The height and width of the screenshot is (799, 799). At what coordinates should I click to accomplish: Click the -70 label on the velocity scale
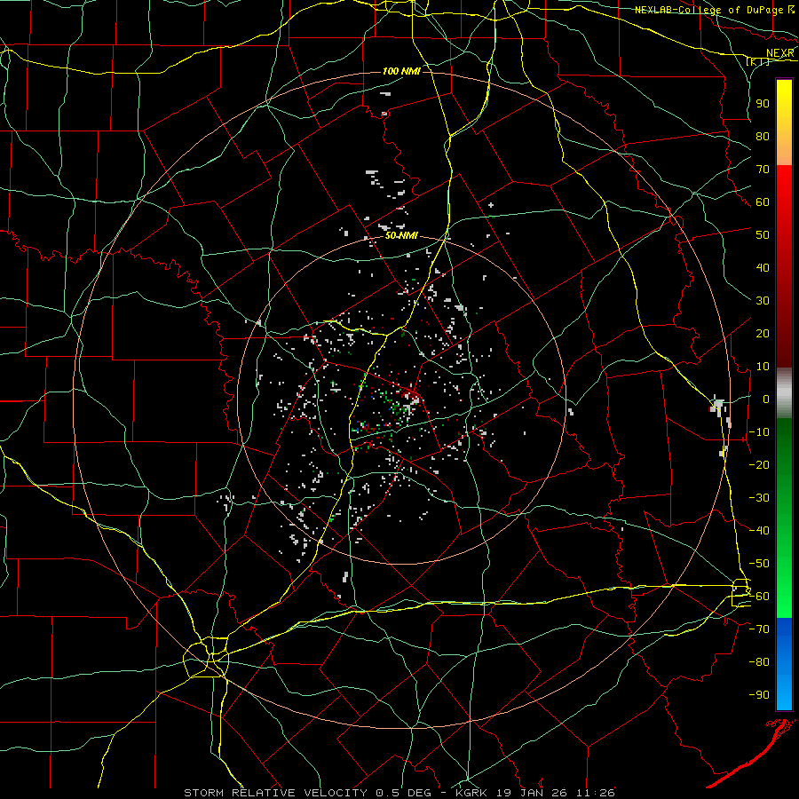pyautogui.click(x=759, y=629)
